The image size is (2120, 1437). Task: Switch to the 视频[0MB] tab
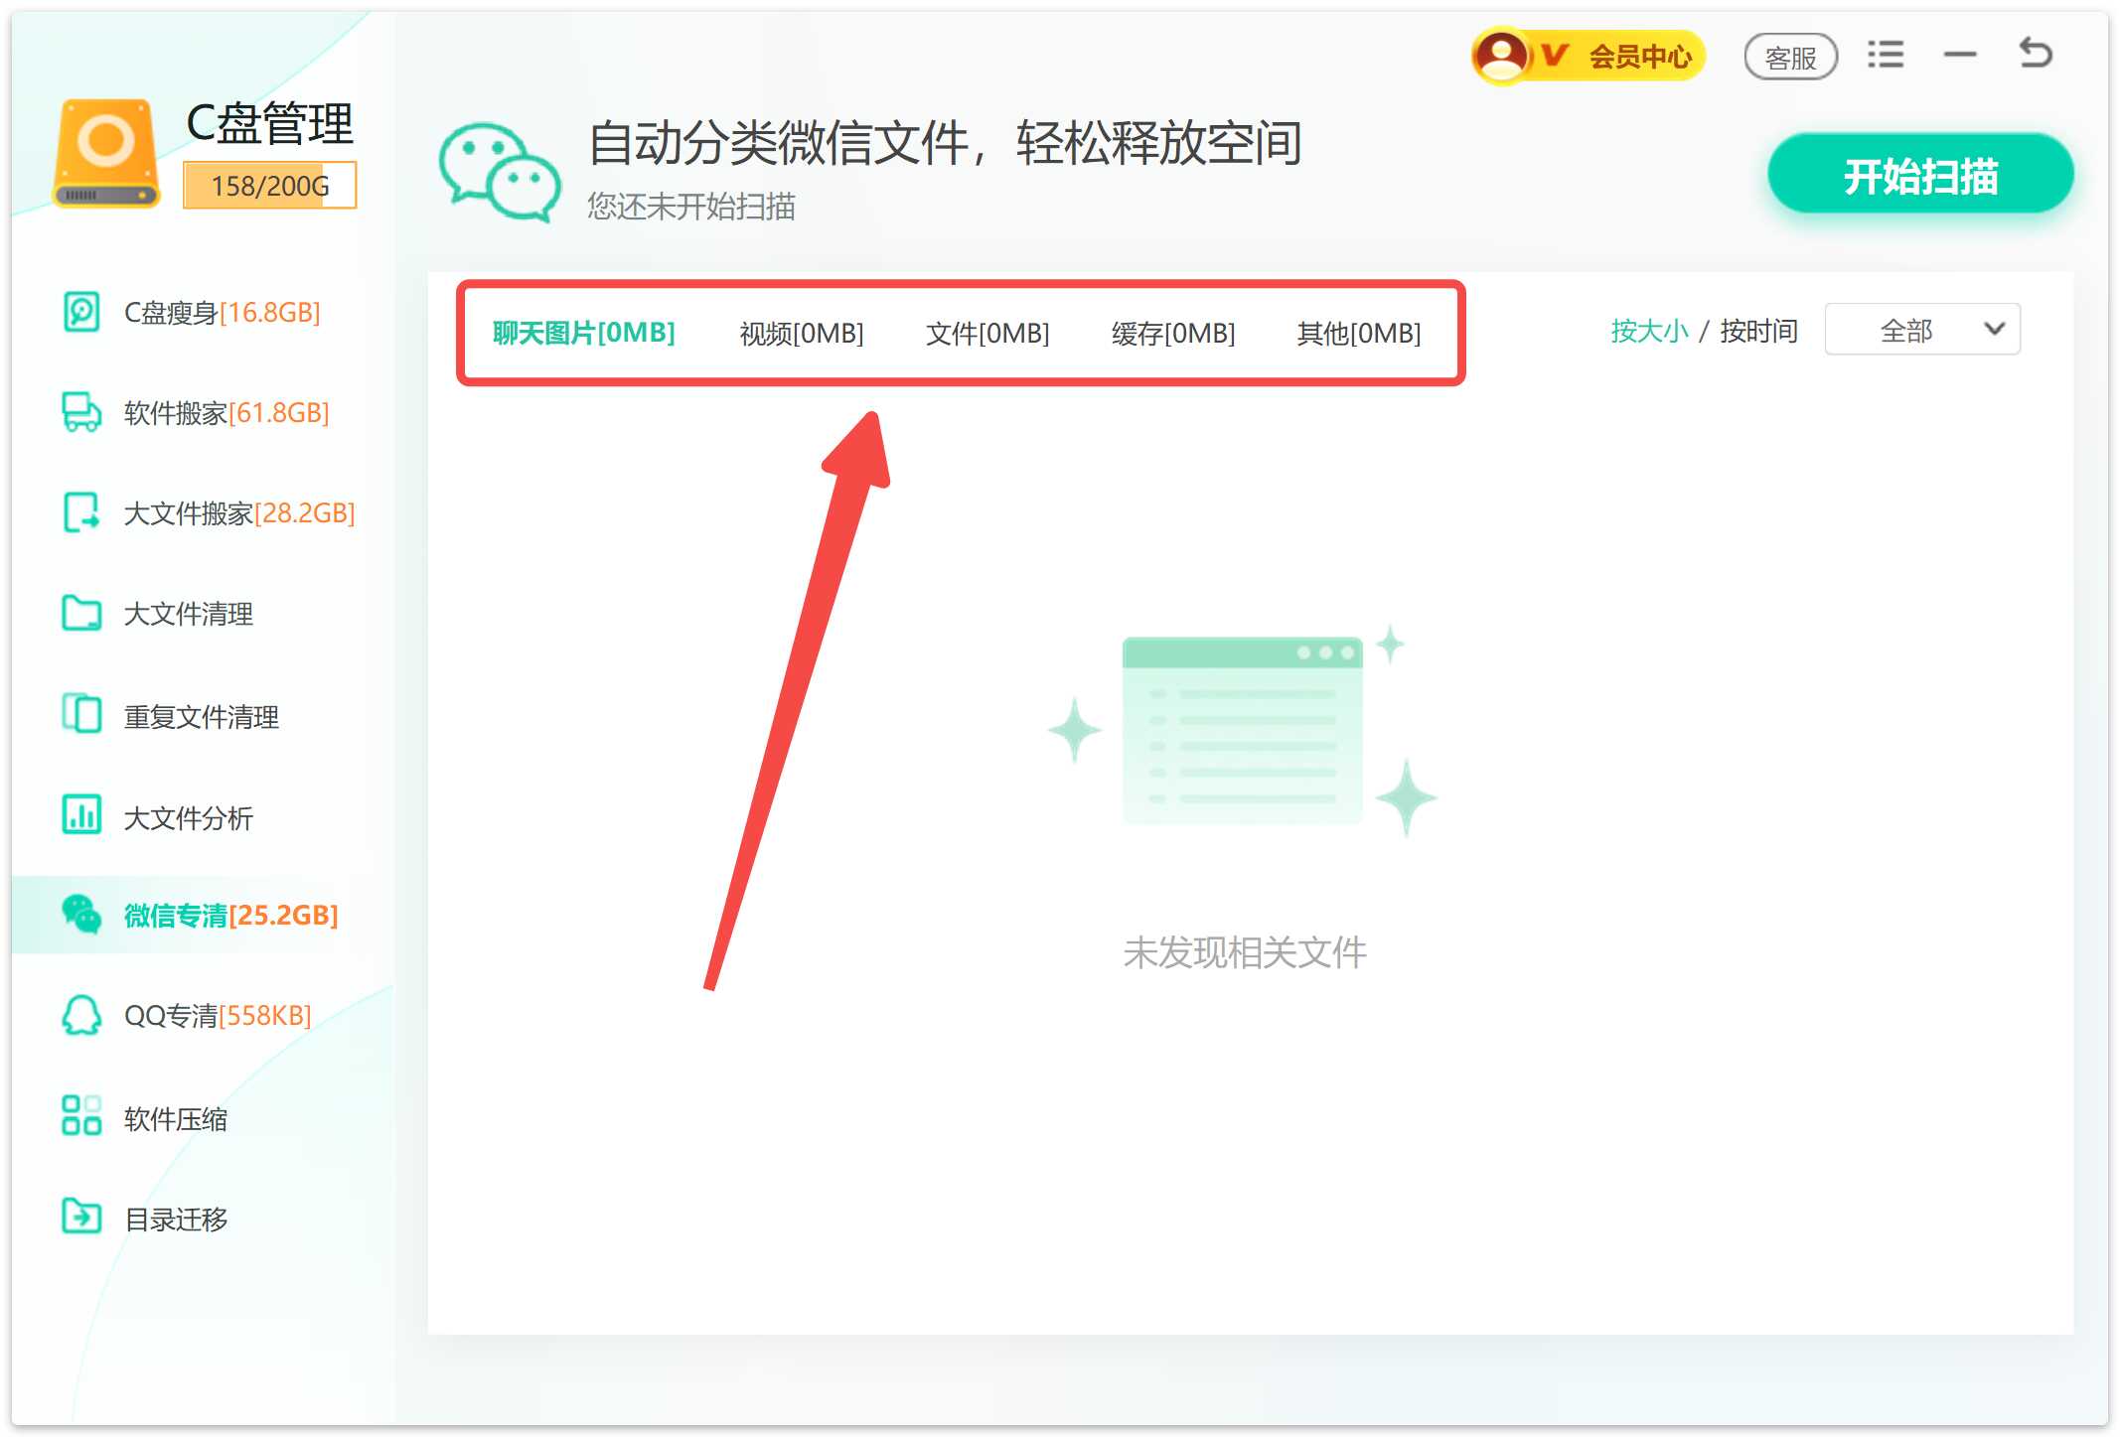[802, 334]
